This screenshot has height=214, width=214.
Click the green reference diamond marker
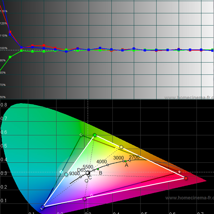coord(81,135)
